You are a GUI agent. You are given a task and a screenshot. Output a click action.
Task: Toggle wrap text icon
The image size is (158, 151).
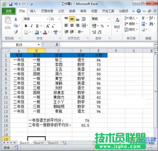[x=83, y=19]
